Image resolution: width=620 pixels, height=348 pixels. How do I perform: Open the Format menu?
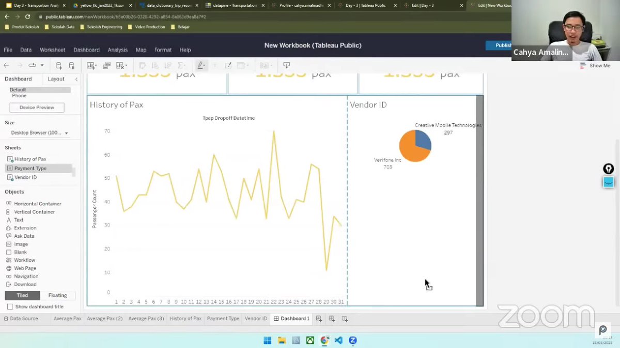(163, 50)
